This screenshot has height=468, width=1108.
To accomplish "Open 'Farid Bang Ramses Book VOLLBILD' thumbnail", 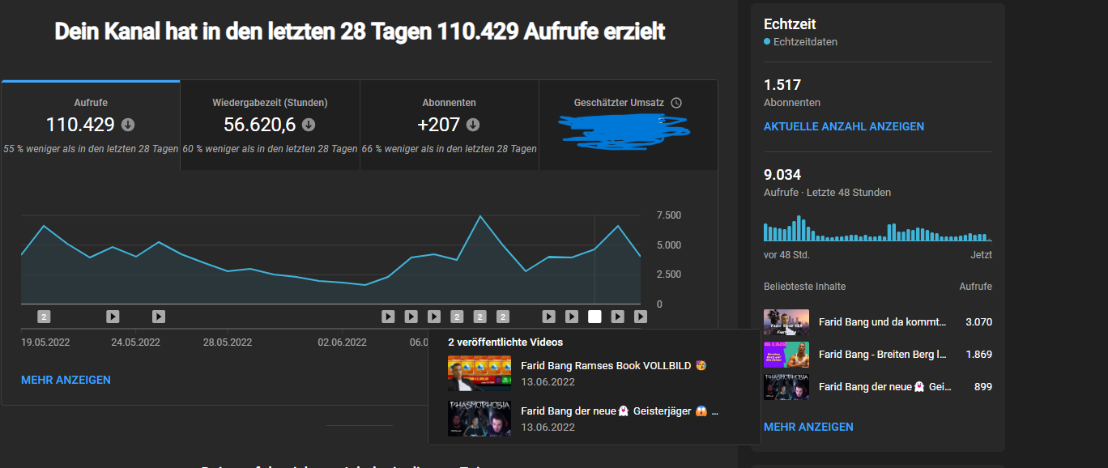I will point(479,373).
